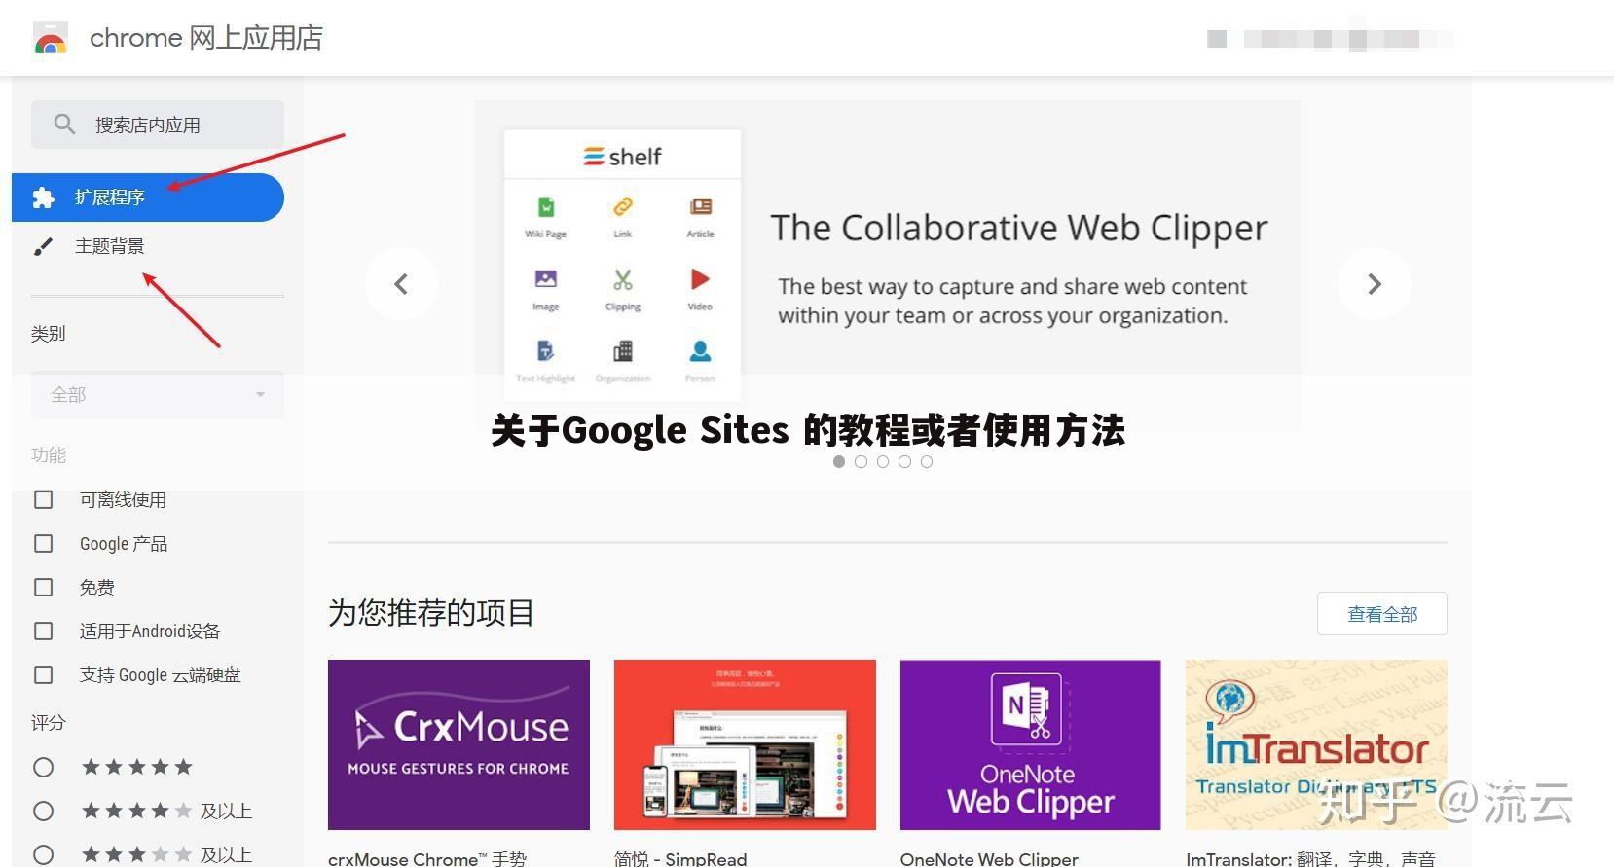Click the 查看全部 button
1614x867 pixels.
coord(1382,614)
